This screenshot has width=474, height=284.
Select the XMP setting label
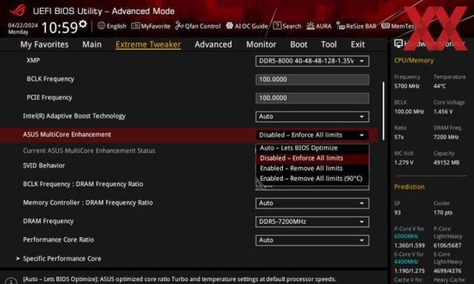(x=33, y=60)
